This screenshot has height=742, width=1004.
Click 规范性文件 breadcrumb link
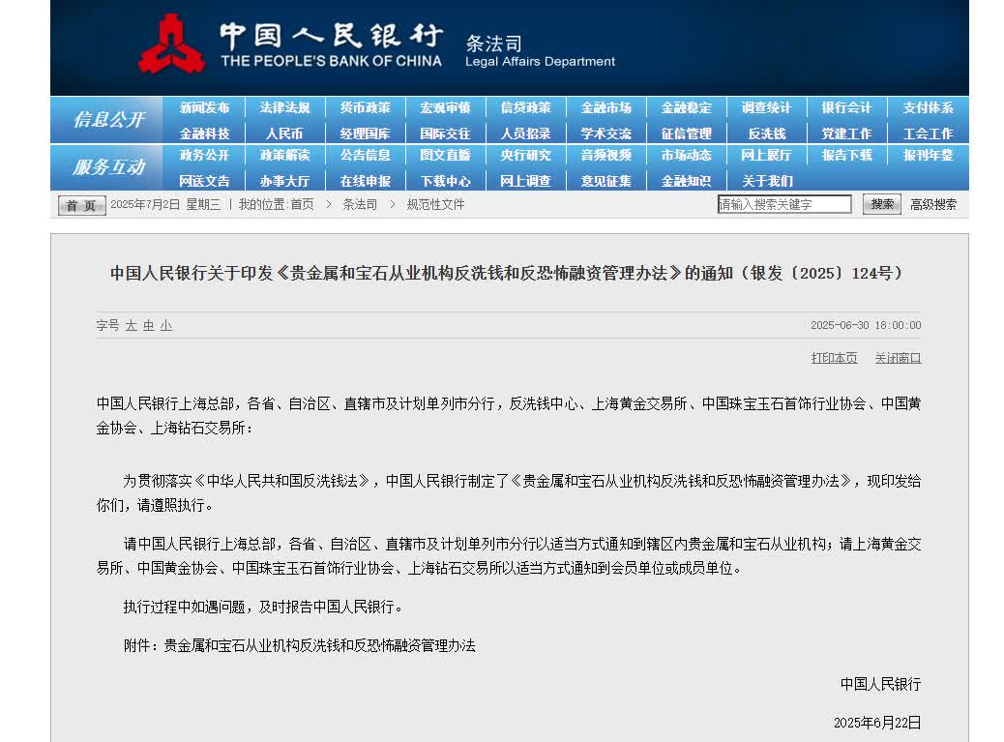click(435, 204)
